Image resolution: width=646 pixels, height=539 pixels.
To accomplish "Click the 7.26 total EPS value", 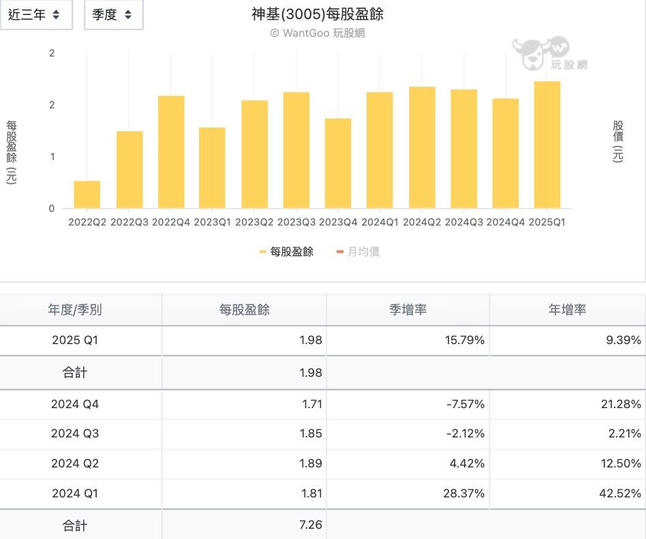I will point(311,525).
